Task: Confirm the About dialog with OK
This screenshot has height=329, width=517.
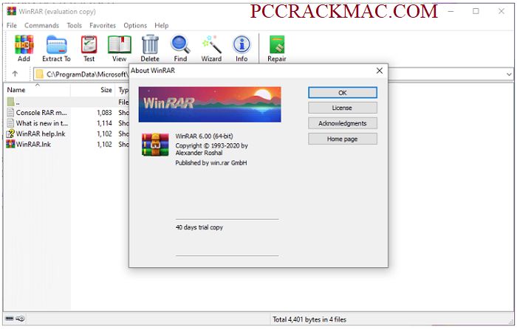Action: [x=343, y=92]
